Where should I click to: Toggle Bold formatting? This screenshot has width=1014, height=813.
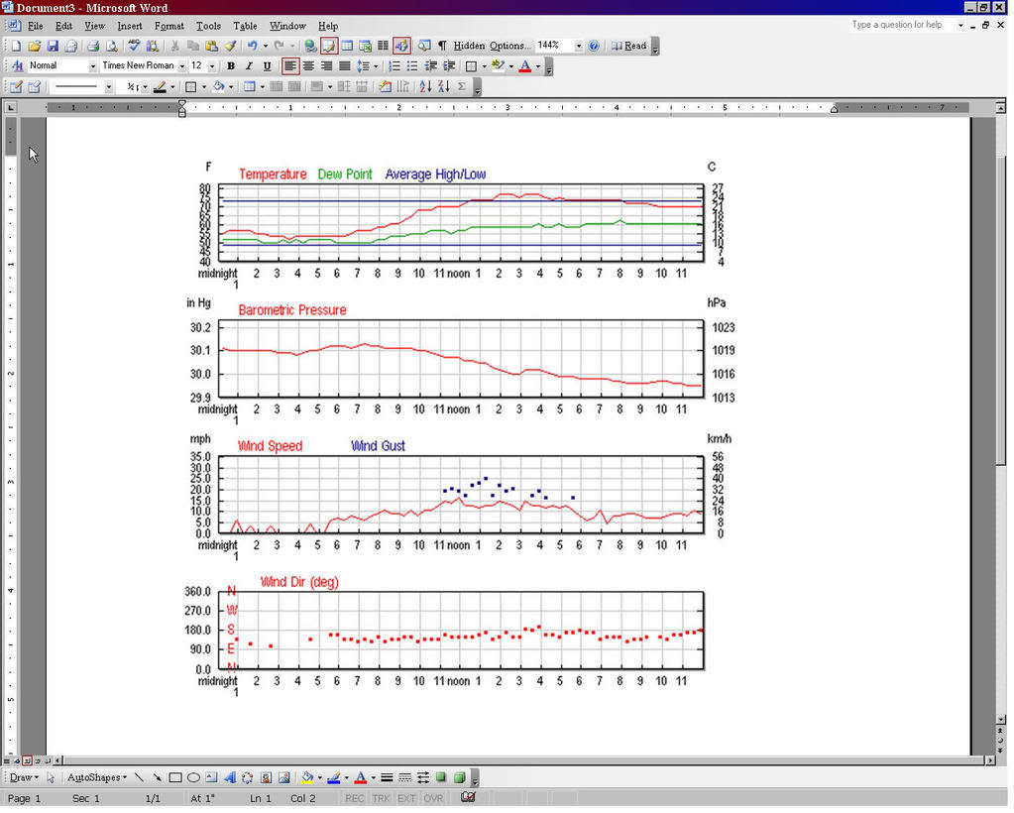point(231,66)
